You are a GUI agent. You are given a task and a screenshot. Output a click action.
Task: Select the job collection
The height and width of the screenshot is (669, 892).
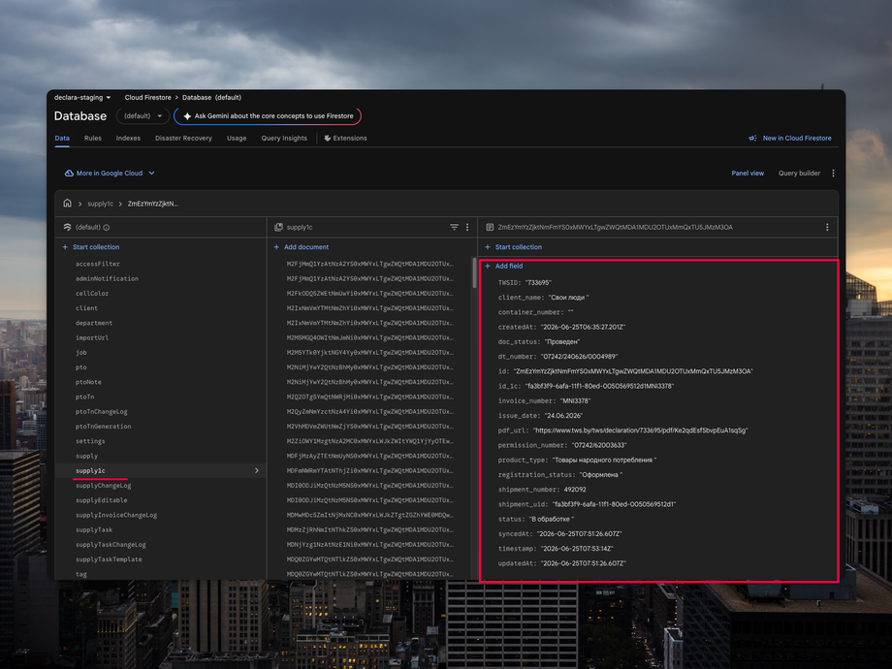(80, 353)
